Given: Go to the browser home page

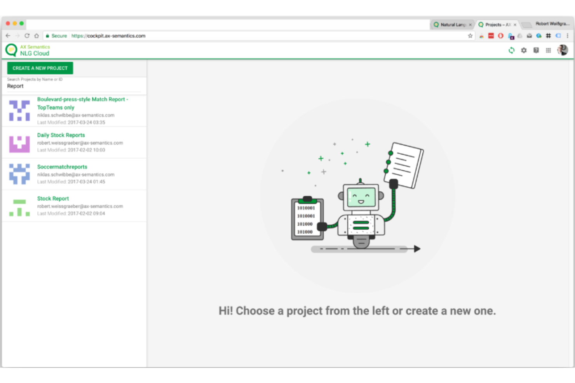Looking at the screenshot, I should tap(37, 36).
